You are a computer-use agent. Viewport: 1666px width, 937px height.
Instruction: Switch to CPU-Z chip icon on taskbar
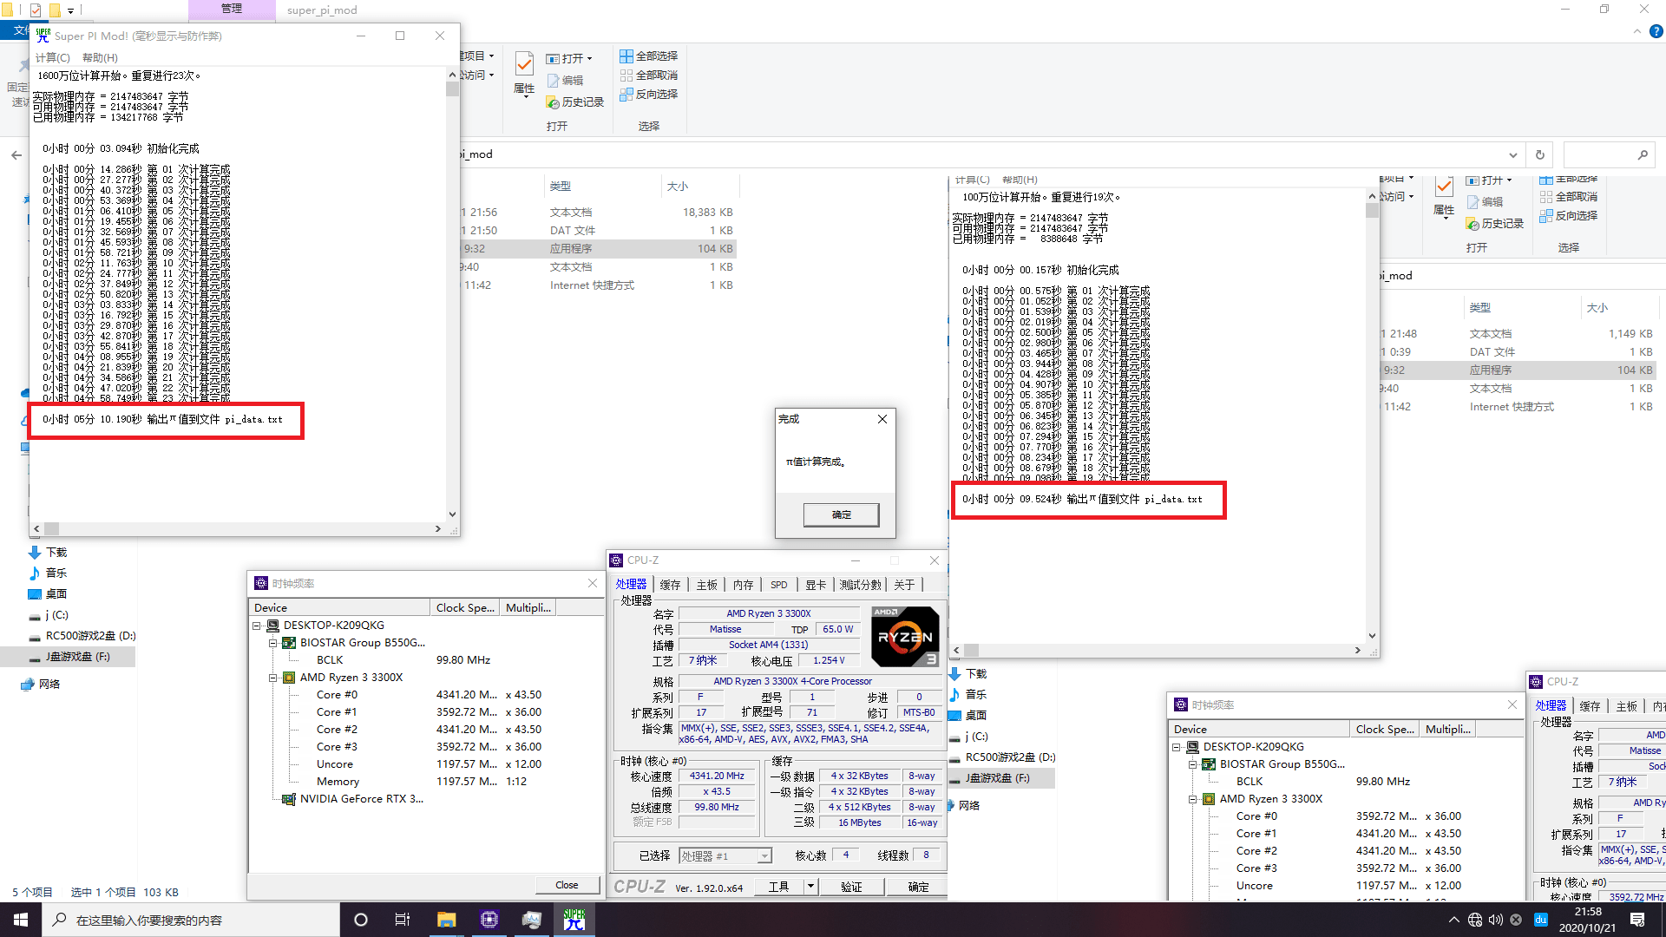[489, 920]
